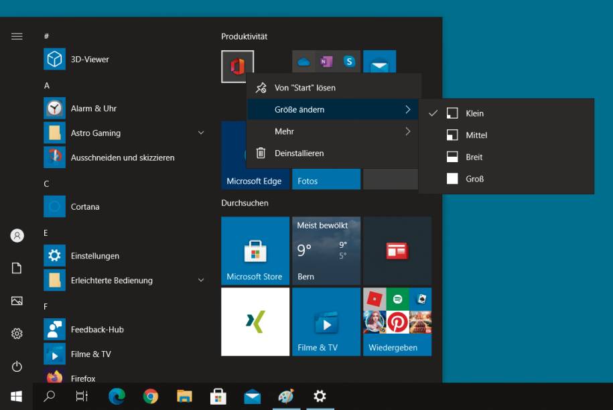
Task: Open Einstellungen gear icon in app list
Action: point(54,256)
